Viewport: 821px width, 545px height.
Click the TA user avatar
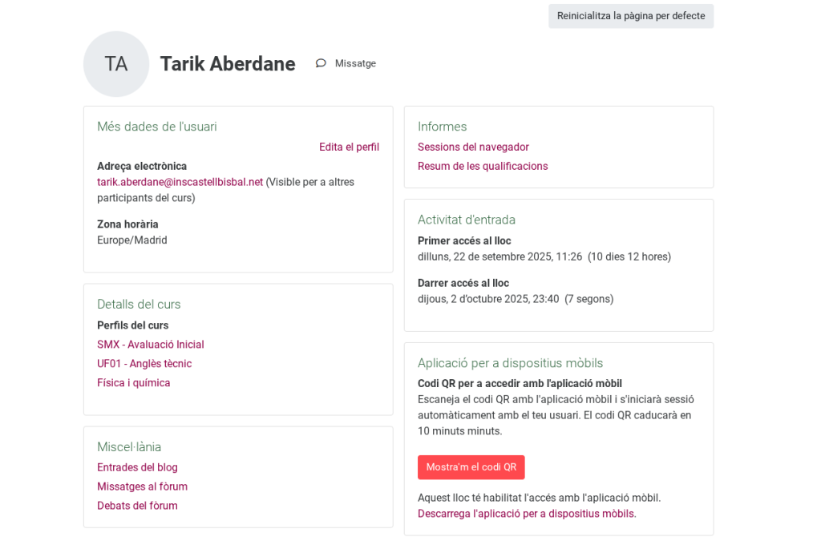click(x=116, y=64)
